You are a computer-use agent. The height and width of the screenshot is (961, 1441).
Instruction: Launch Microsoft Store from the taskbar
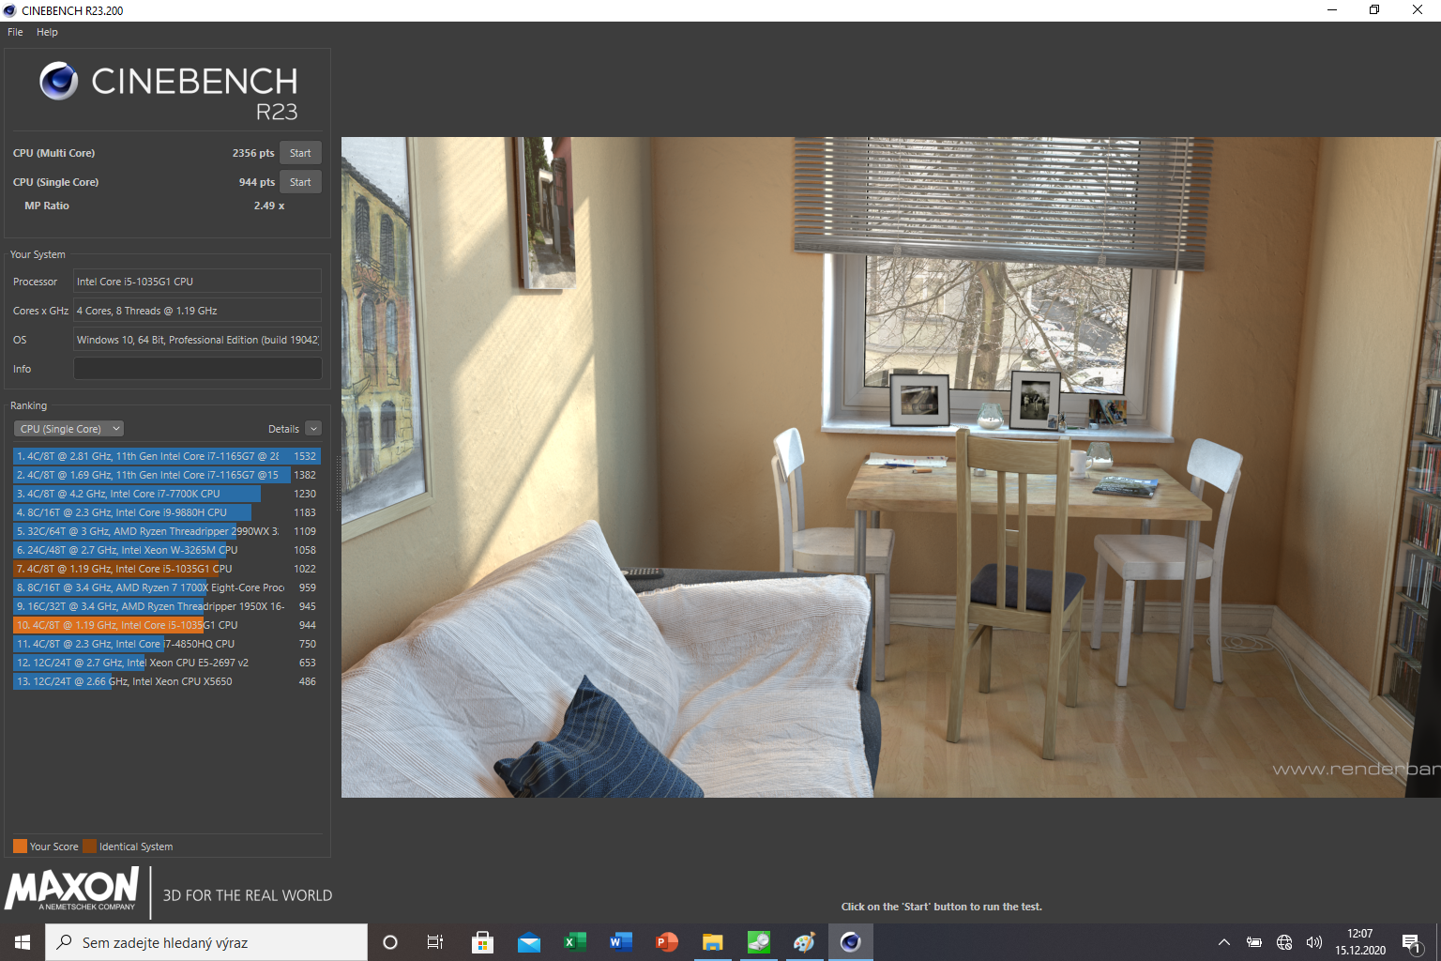482,942
